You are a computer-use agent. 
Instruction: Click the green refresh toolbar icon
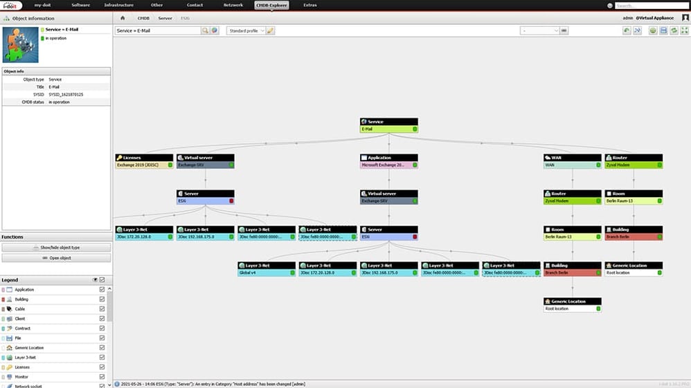(674, 30)
